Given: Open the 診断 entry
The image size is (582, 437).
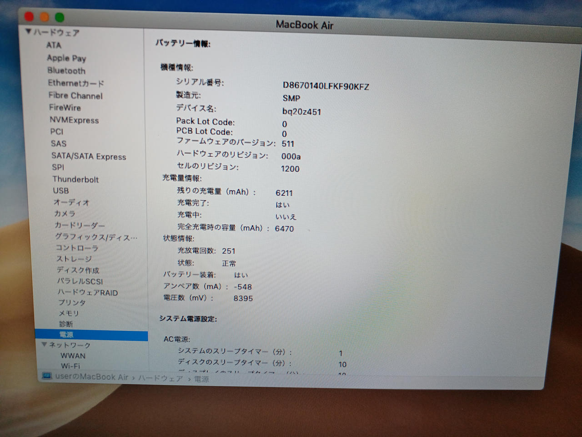Looking at the screenshot, I should point(66,324).
